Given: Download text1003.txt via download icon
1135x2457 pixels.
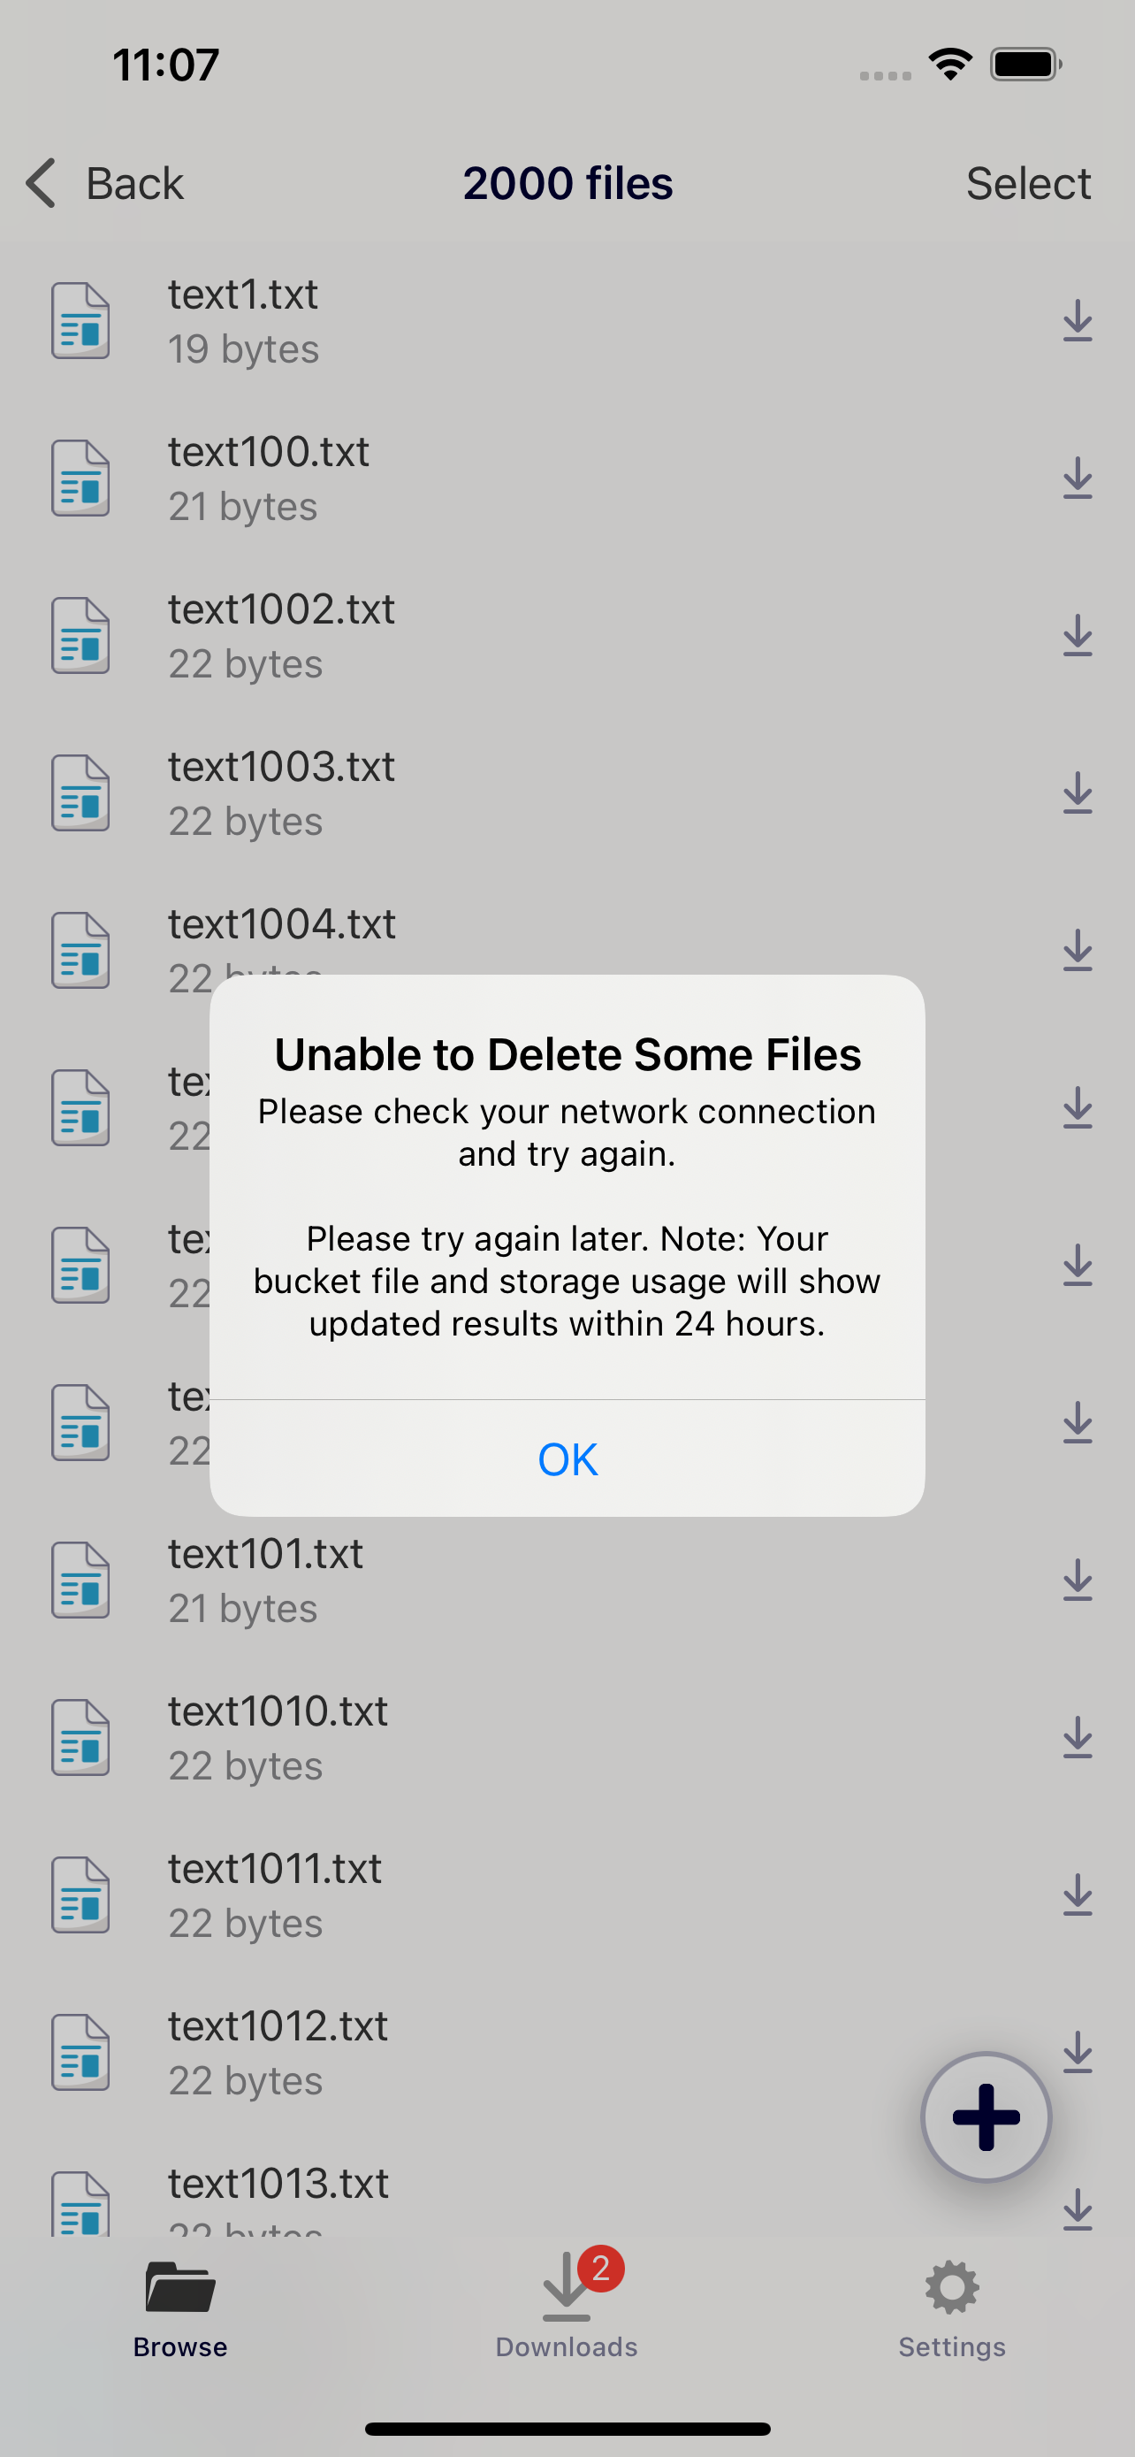Looking at the screenshot, I should coord(1077,793).
